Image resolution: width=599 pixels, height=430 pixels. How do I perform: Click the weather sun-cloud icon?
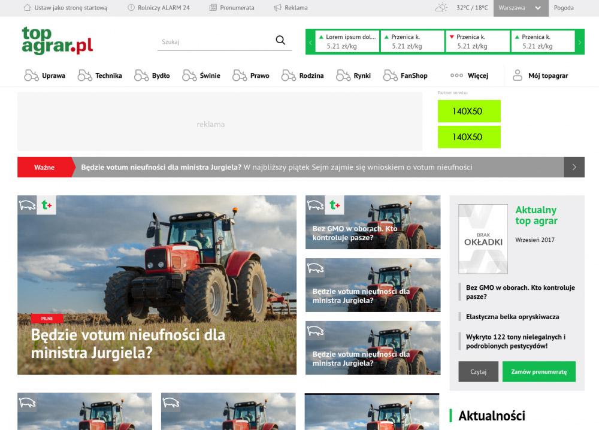[x=441, y=8]
